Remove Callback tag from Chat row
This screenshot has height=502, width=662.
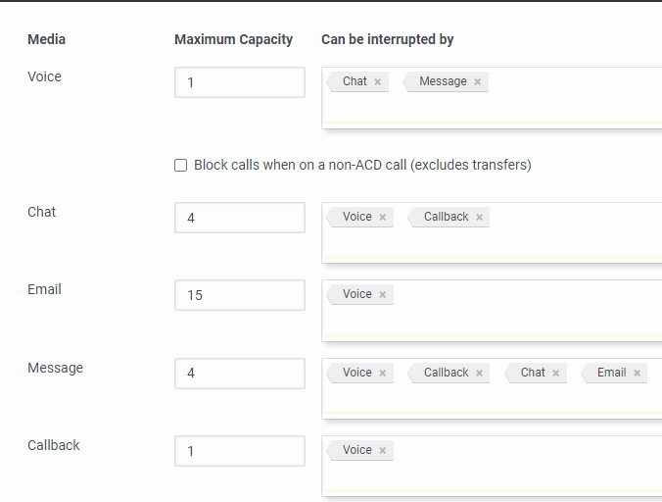479,218
